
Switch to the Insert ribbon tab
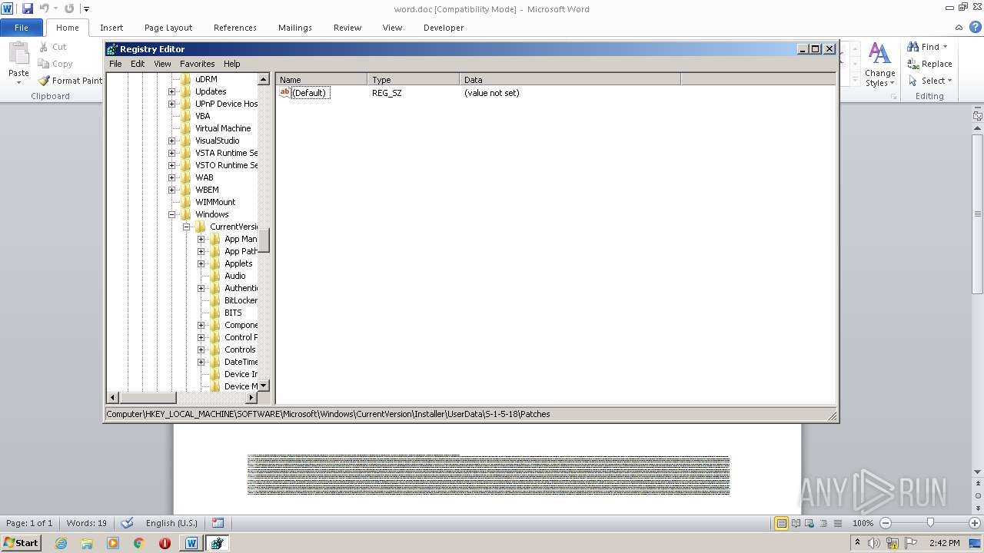click(111, 28)
